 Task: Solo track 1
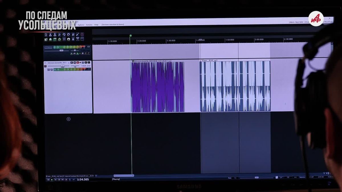(89, 63)
